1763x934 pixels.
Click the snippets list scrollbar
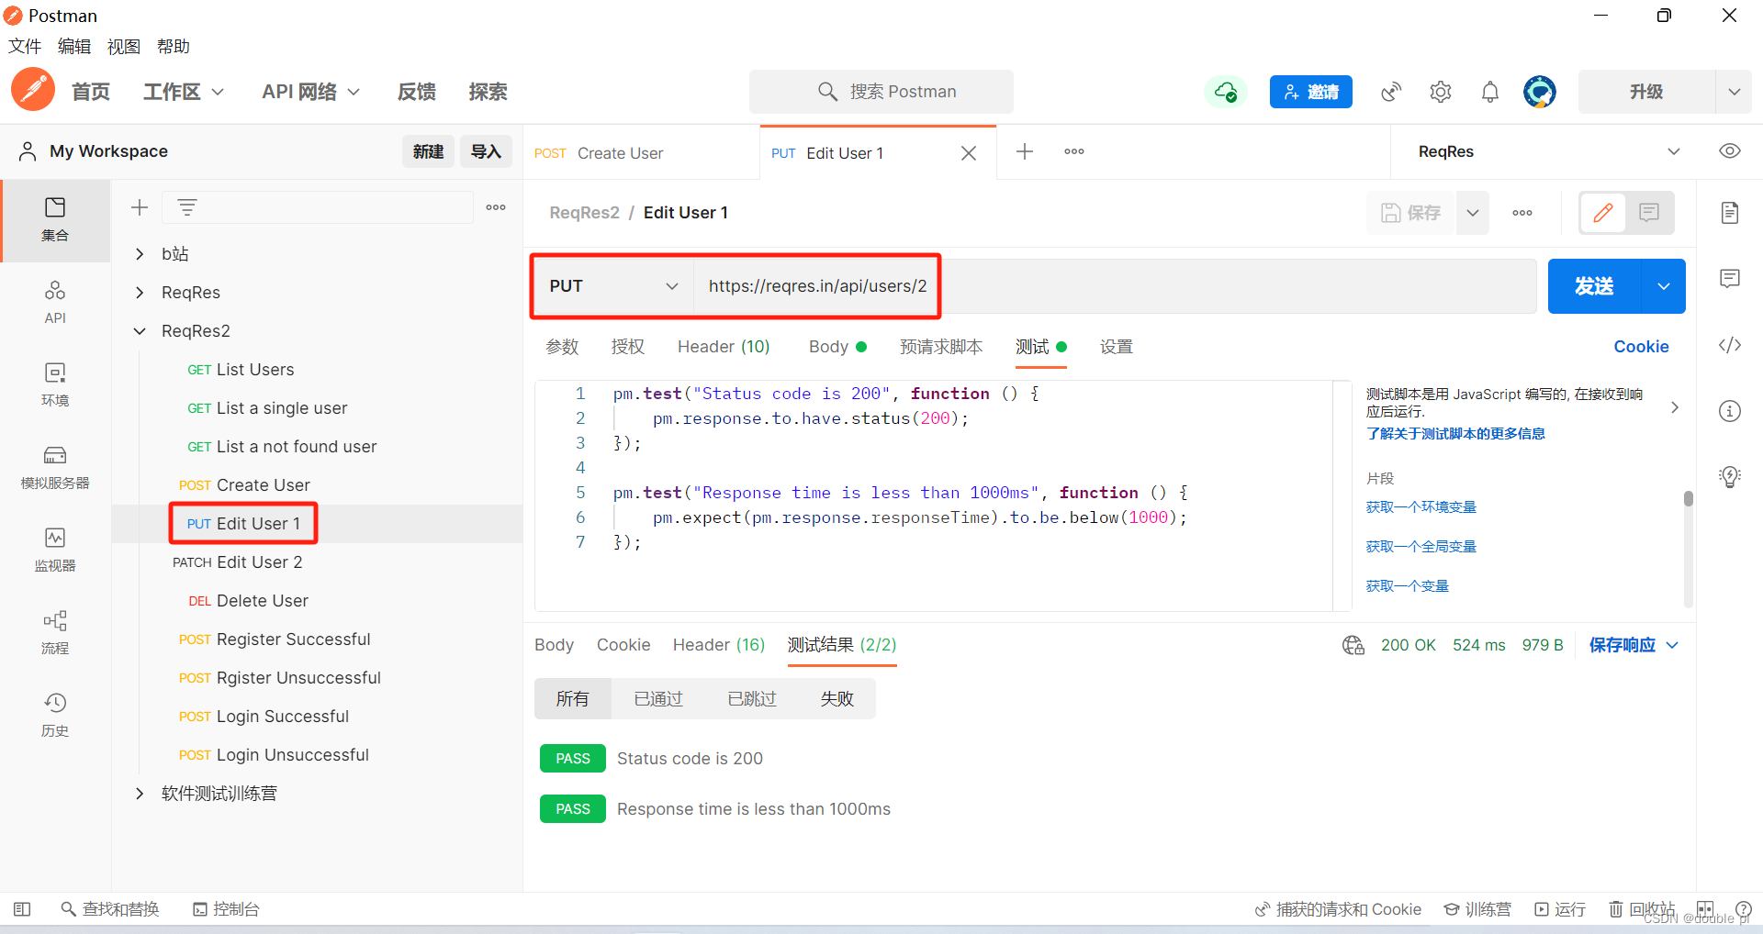click(x=1688, y=500)
